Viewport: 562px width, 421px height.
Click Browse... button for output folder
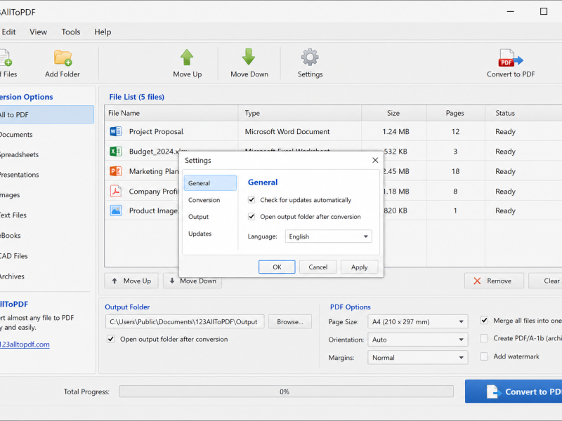tap(290, 321)
